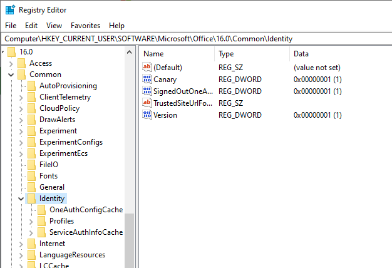Click the ClientTelemetry folder icon
The width and height of the screenshot is (392, 268).
31,97
